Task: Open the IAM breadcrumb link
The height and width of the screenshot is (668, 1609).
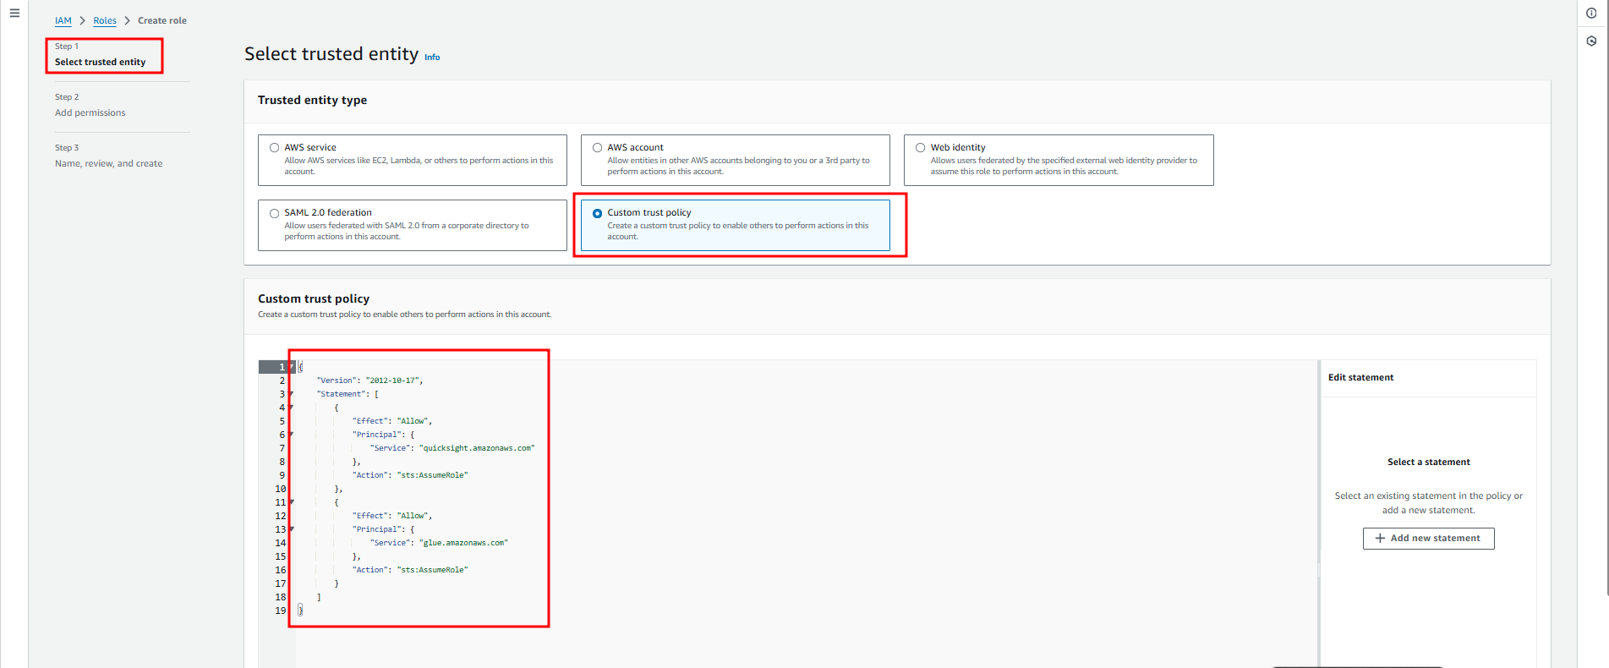Action: [x=63, y=20]
